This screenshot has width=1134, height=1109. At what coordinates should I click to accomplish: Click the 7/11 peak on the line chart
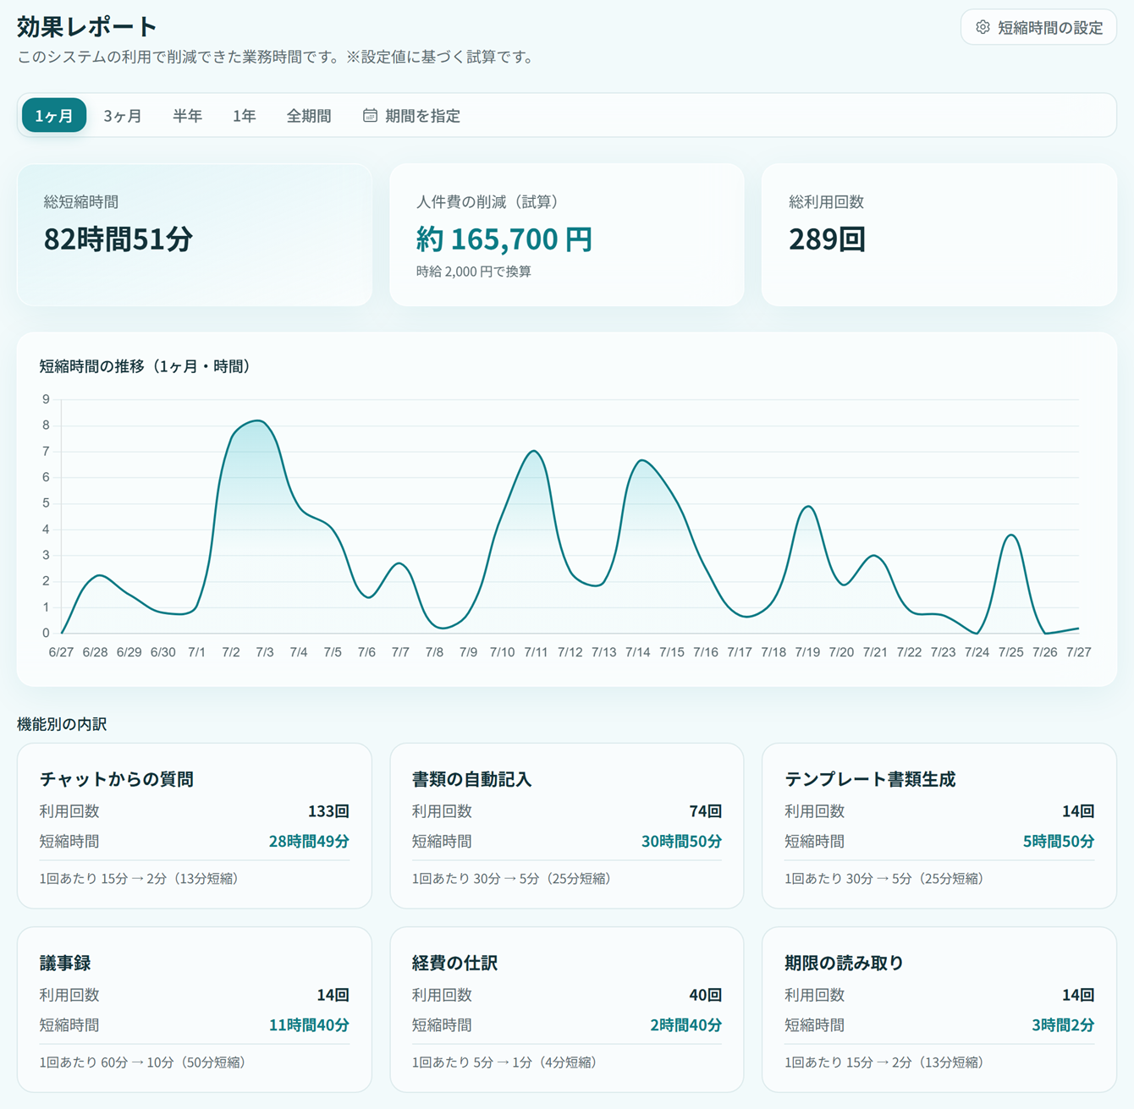(535, 452)
